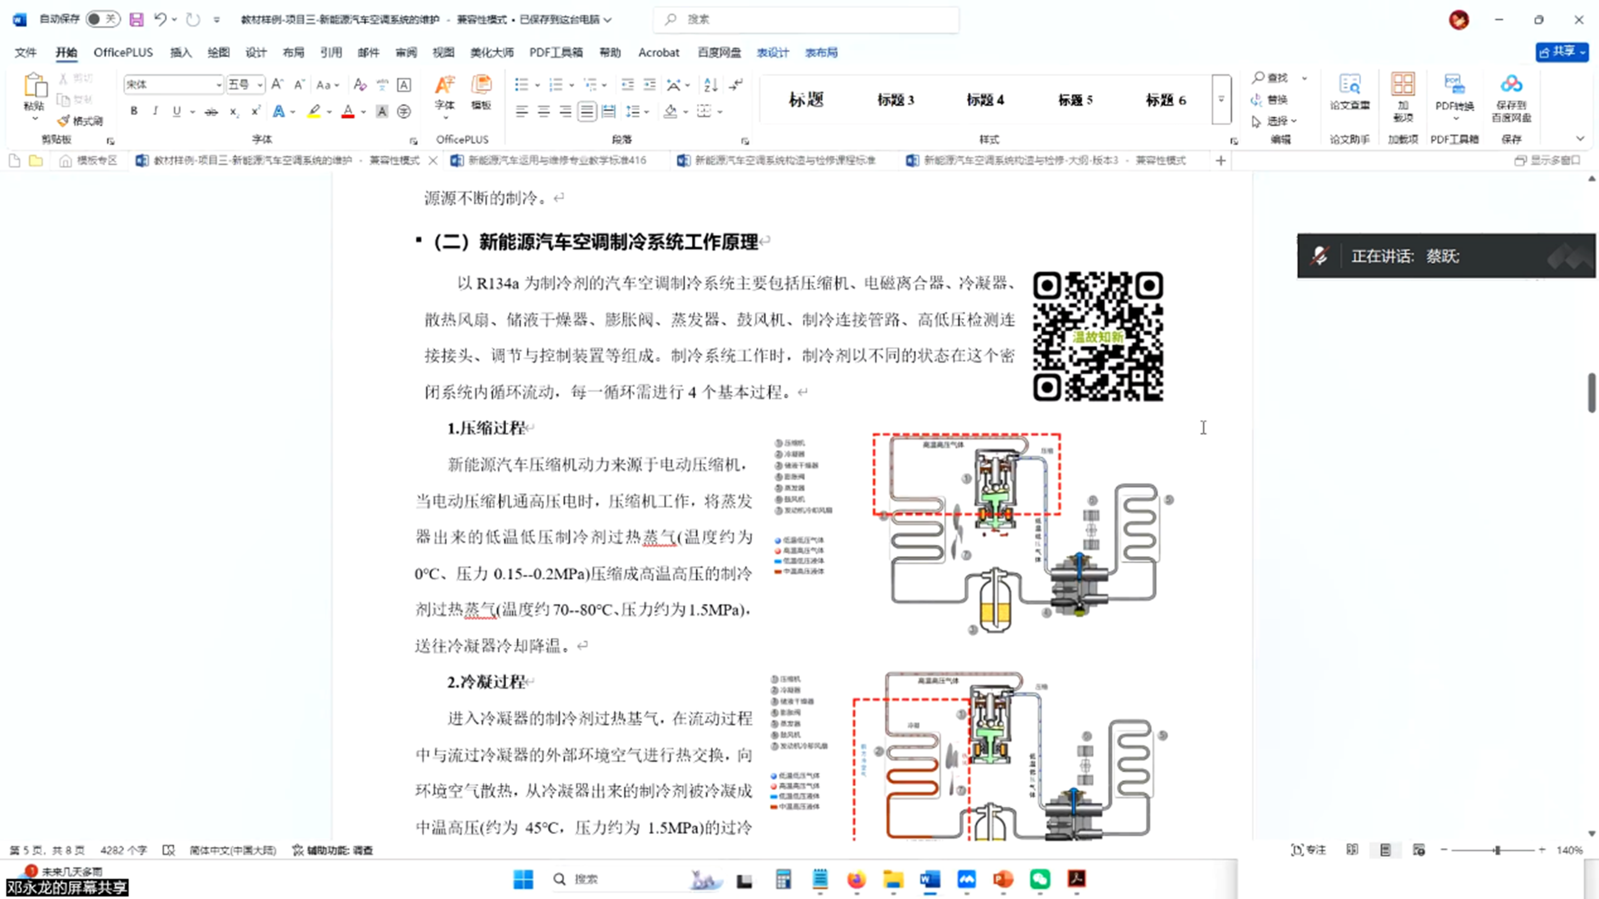
Task: Switch to the 新能源汽车空调系统构造与检修课程标准 document tab
Action: (784, 160)
